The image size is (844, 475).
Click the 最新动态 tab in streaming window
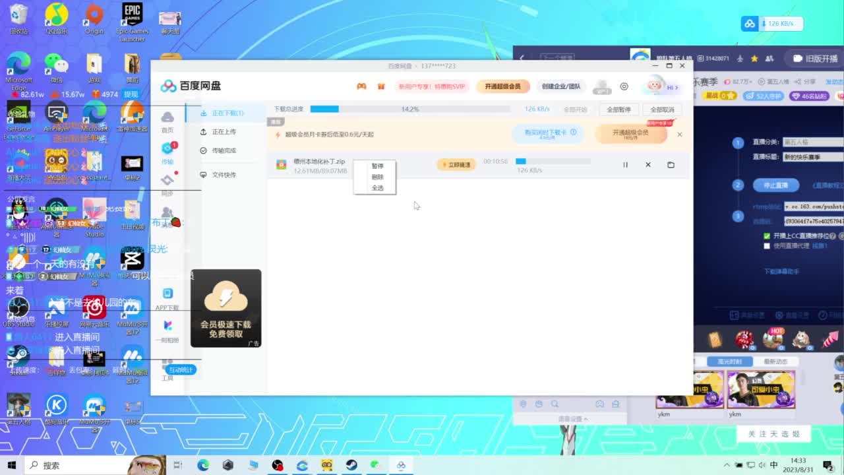[775, 362]
